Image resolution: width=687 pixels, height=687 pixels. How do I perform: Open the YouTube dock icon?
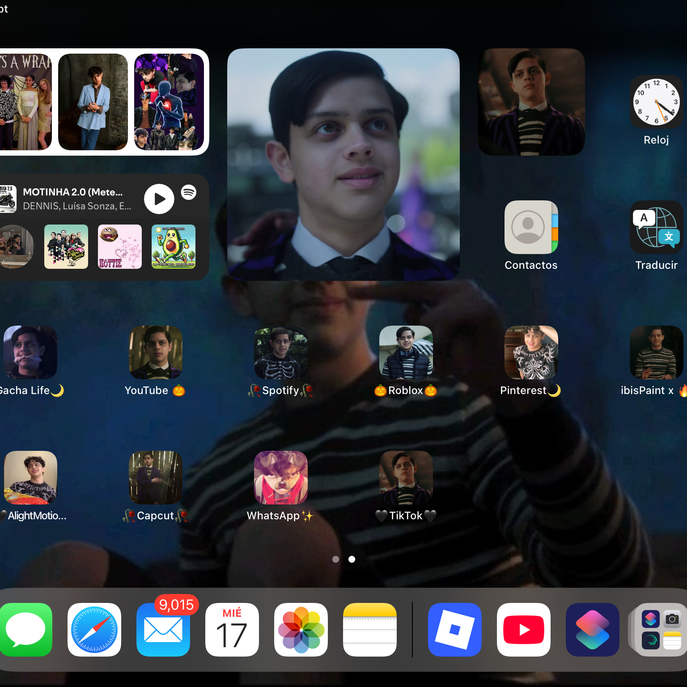point(524,630)
